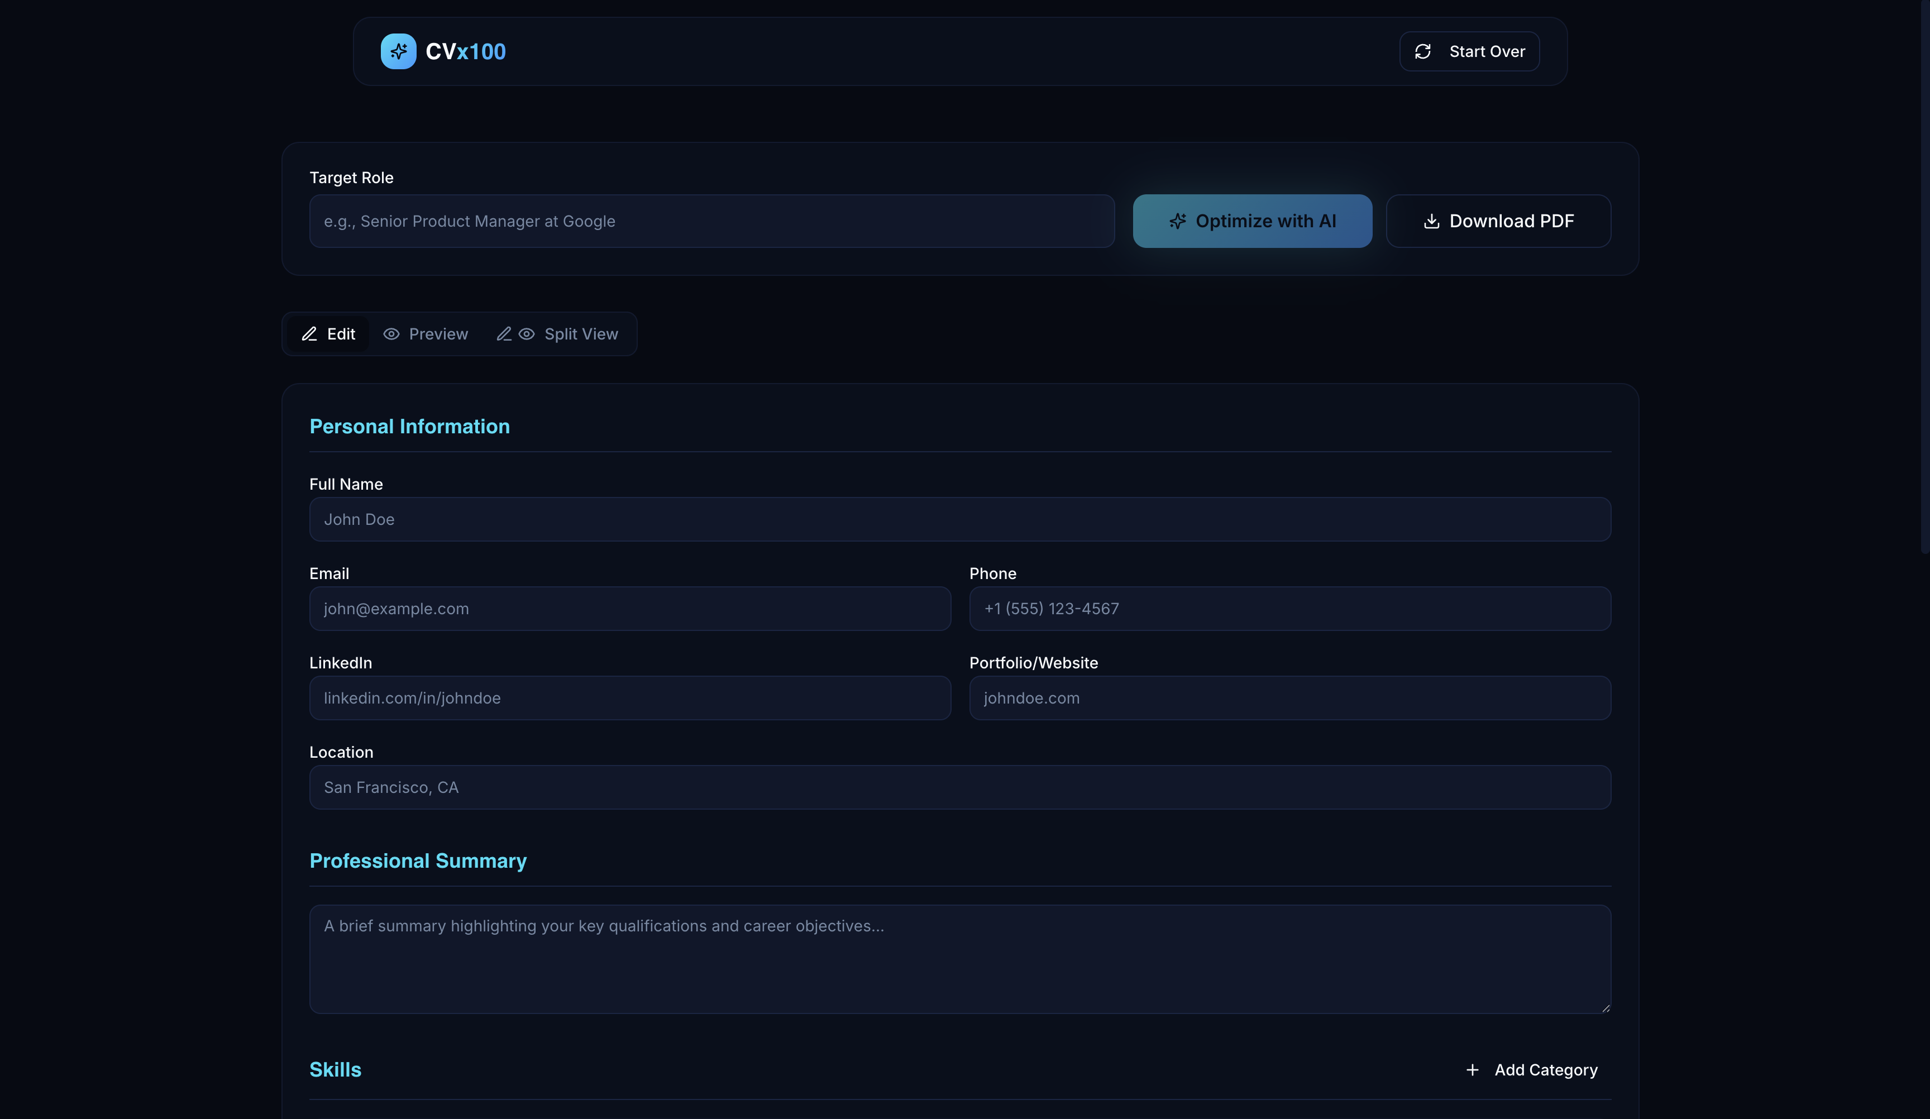Click the plus icon for Add Category

(1472, 1070)
